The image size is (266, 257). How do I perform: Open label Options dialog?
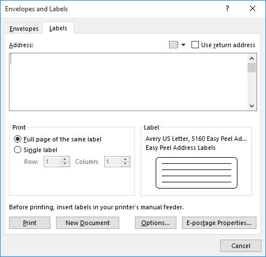(x=156, y=223)
